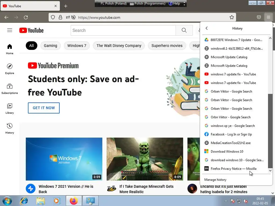This screenshot has width=275, height=206.
Task: Open Subscriptions in YouTube sidebar
Action: click(x=10, y=89)
